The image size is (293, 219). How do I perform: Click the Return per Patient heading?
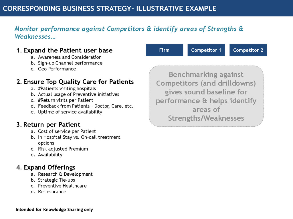(52, 125)
